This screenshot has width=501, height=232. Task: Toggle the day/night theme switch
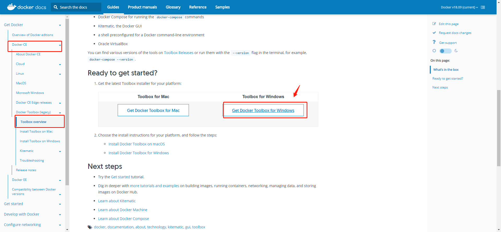click(x=445, y=51)
